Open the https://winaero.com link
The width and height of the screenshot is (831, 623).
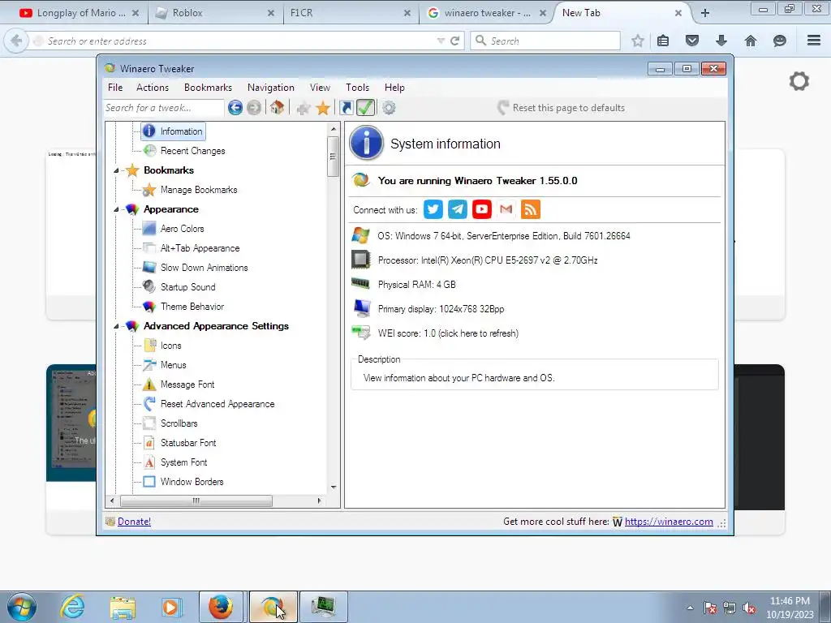point(669,522)
